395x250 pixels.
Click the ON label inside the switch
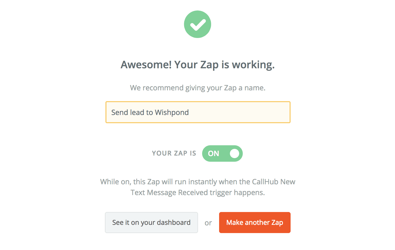(213, 153)
